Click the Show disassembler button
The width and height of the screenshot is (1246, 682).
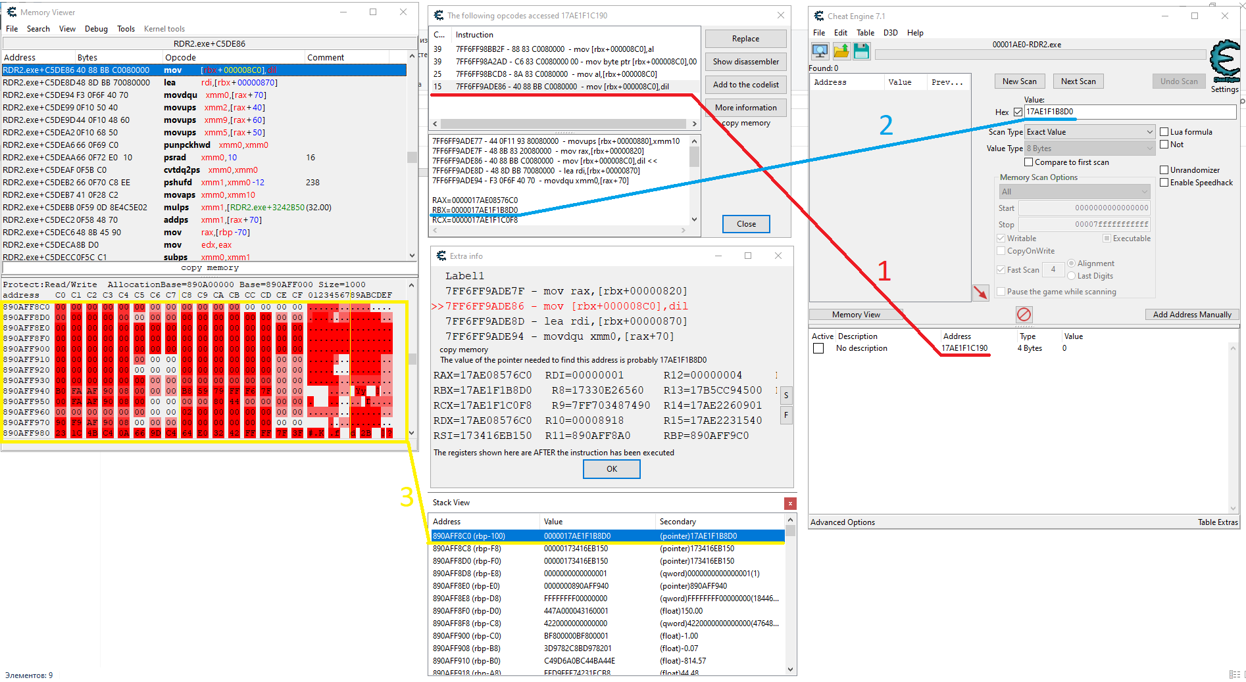click(745, 62)
